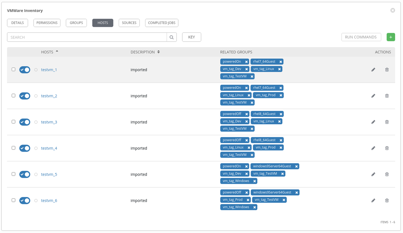Remove the vm_tag_Prod group from testvm_6
The height and width of the screenshot is (233, 403).
tap(248, 200)
